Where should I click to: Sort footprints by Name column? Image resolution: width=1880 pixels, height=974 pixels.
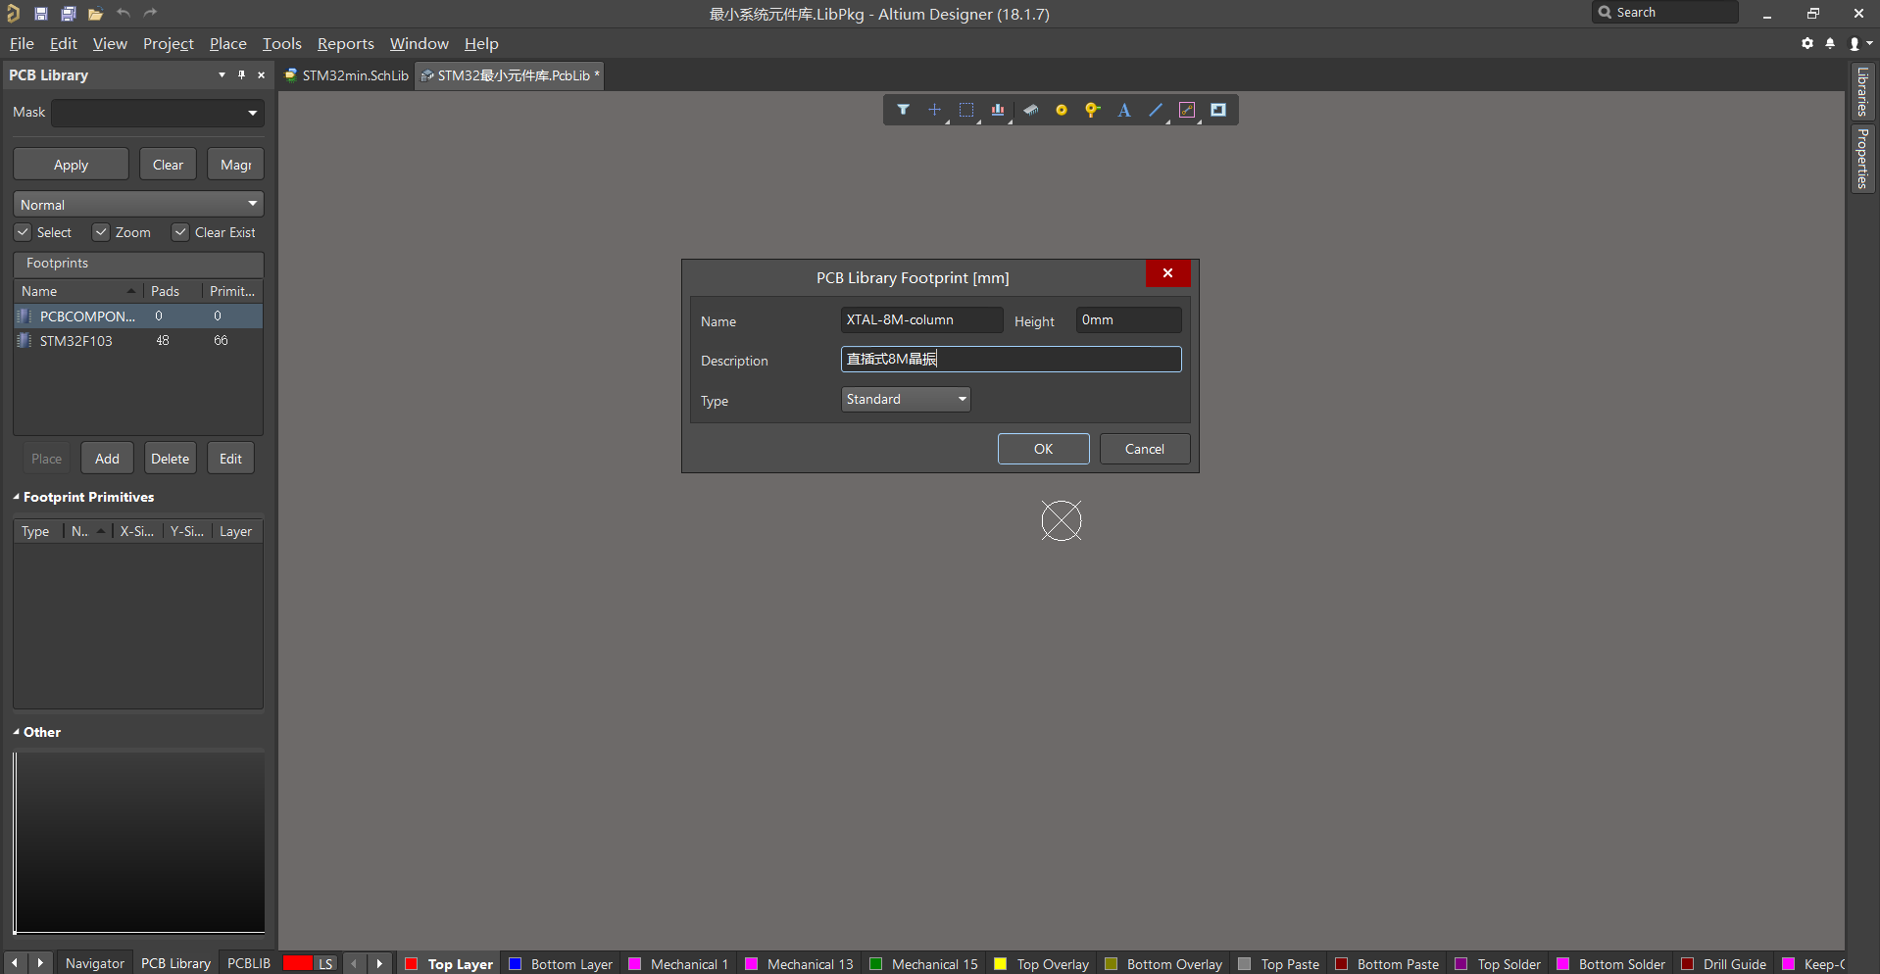pos(78,291)
